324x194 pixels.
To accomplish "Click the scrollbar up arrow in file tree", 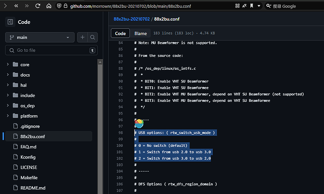I will (100, 62).
